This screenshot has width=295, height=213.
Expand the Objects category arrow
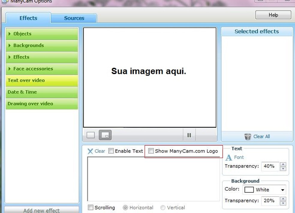(10, 34)
